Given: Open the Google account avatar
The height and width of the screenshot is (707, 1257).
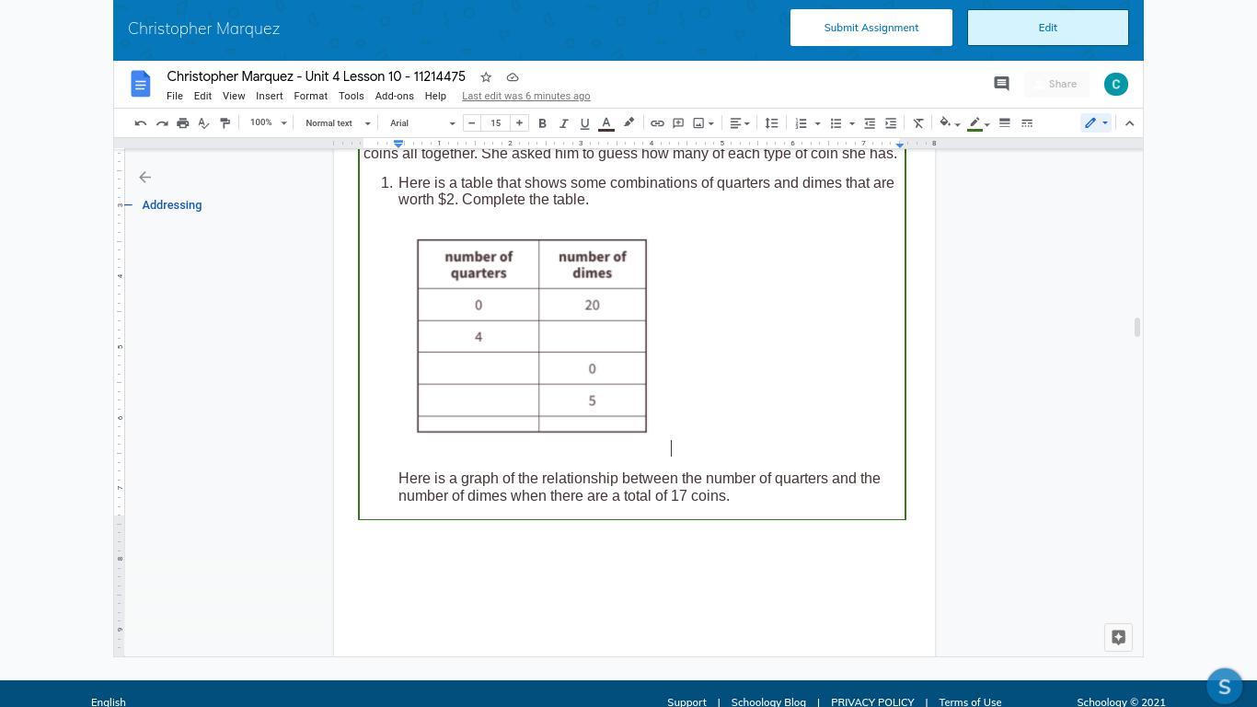Looking at the screenshot, I should coord(1116,84).
